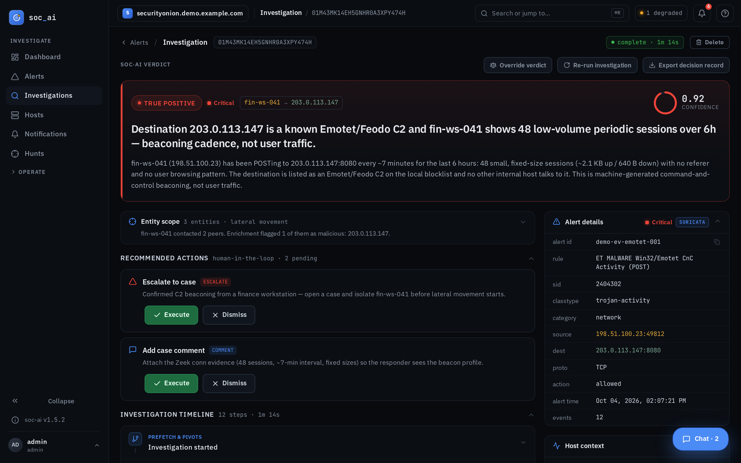Click the 0.92 confidence ring
The width and height of the screenshot is (741, 463).
pyautogui.click(x=665, y=103)
